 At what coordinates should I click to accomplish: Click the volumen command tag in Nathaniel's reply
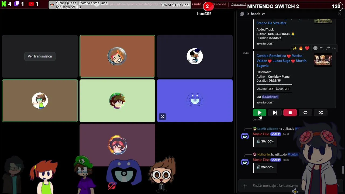pyautogui.click(x=293, y=155)
